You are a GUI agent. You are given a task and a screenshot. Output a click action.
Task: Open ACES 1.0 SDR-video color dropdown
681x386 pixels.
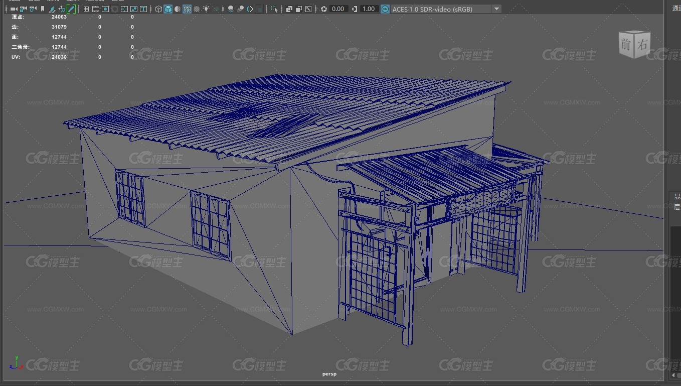tap(446, 9)
